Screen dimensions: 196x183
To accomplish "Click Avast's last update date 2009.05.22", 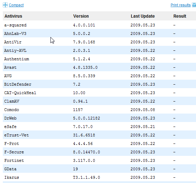I will coord(143,67).
